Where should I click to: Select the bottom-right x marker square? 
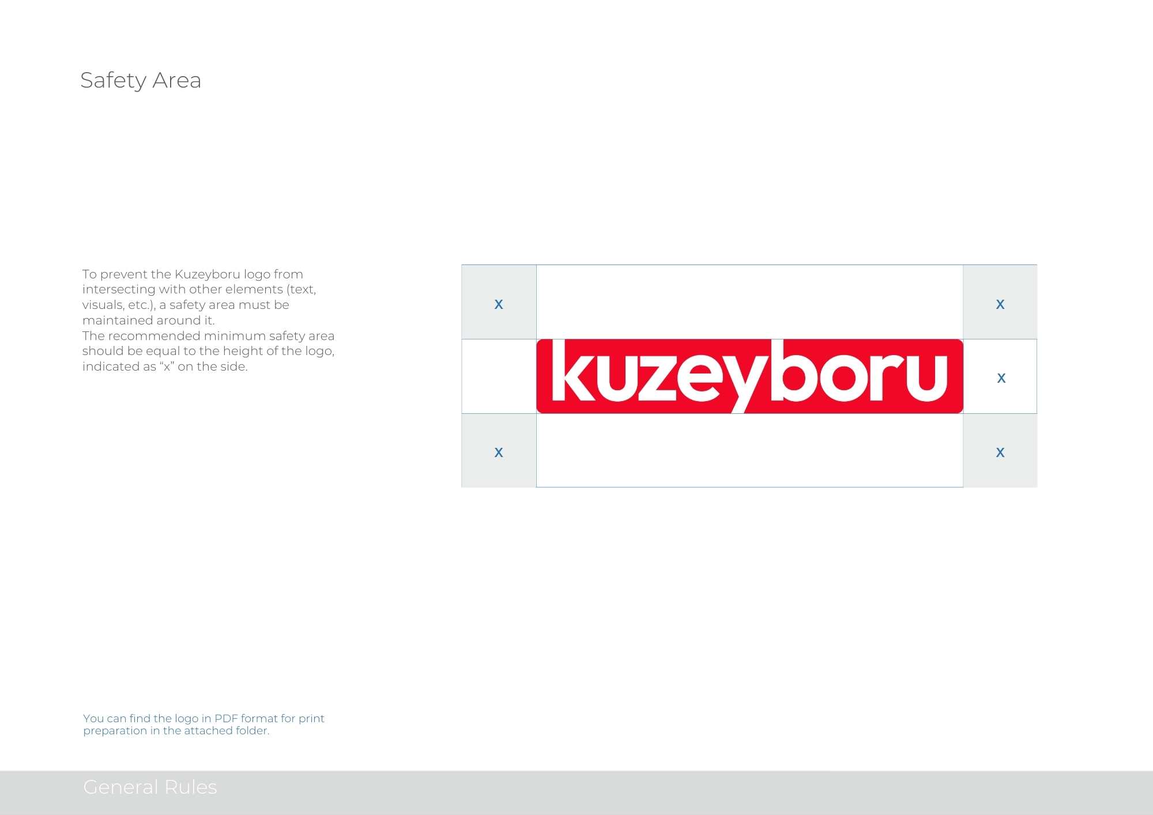pos(1000,451)
